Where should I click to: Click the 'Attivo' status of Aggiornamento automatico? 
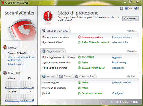(x=85, y=63)
